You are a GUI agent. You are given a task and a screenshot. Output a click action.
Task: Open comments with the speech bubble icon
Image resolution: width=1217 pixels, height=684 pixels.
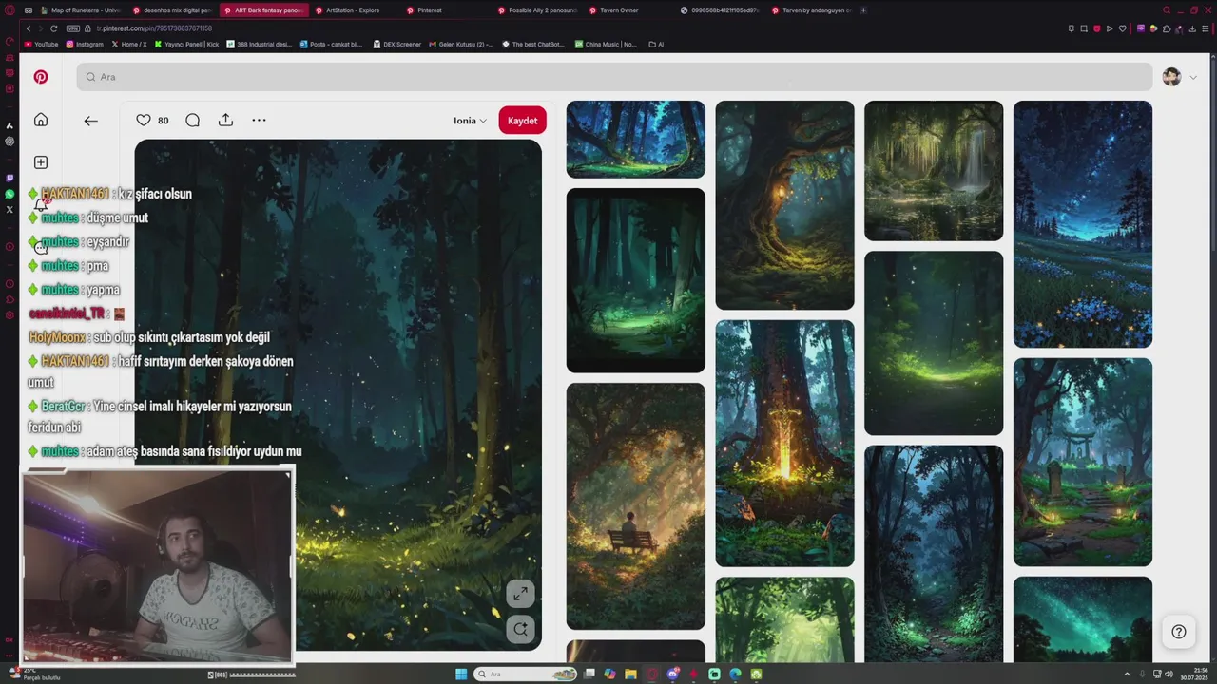[193, 120]
